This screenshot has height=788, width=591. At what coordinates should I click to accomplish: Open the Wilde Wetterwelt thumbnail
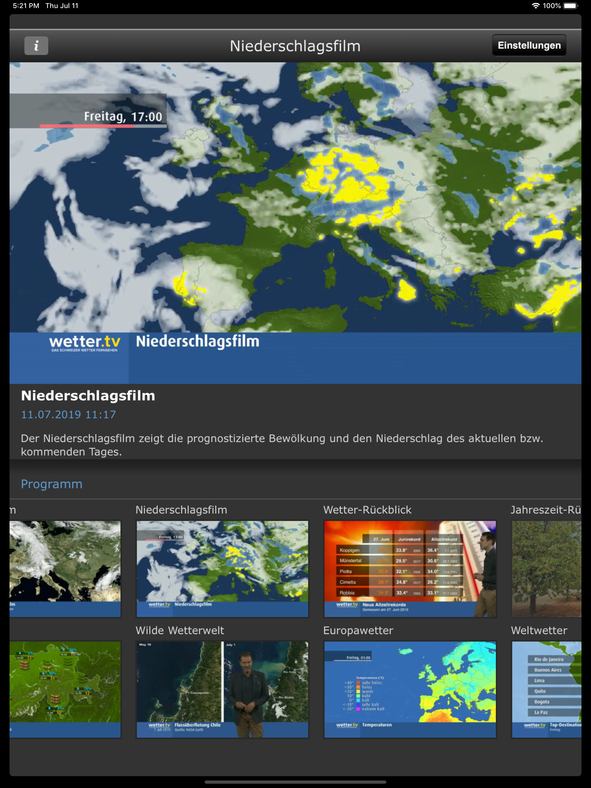[222, 689]
